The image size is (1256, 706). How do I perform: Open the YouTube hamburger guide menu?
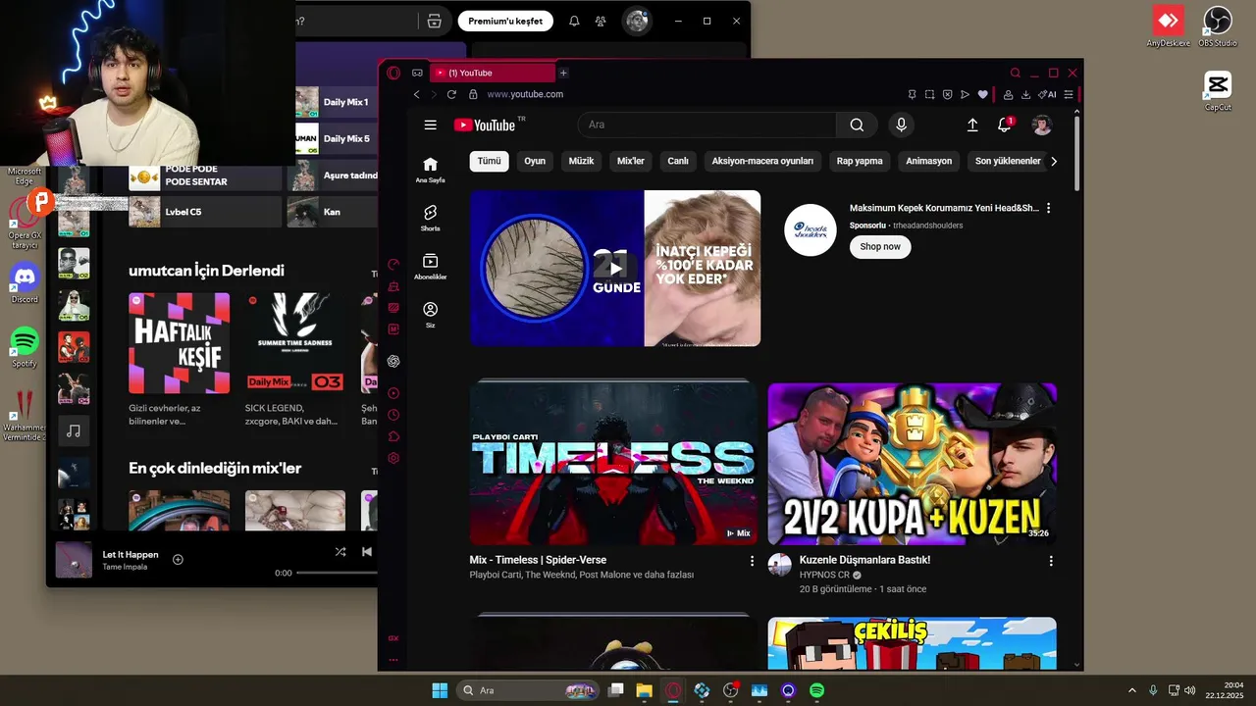(x=430, y=125)
